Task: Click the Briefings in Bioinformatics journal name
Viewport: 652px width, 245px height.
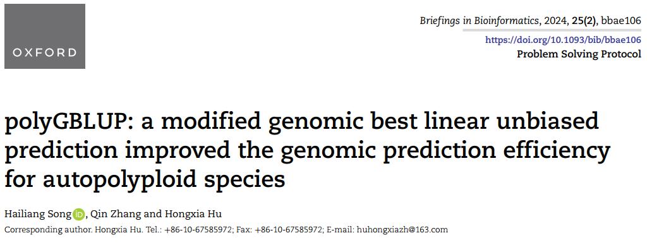Action: 478,21
